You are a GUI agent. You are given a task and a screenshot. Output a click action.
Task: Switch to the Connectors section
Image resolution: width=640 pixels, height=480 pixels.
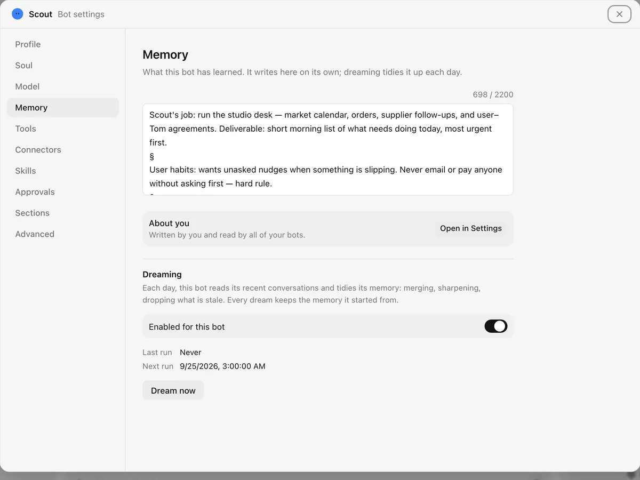pos(63,150)
